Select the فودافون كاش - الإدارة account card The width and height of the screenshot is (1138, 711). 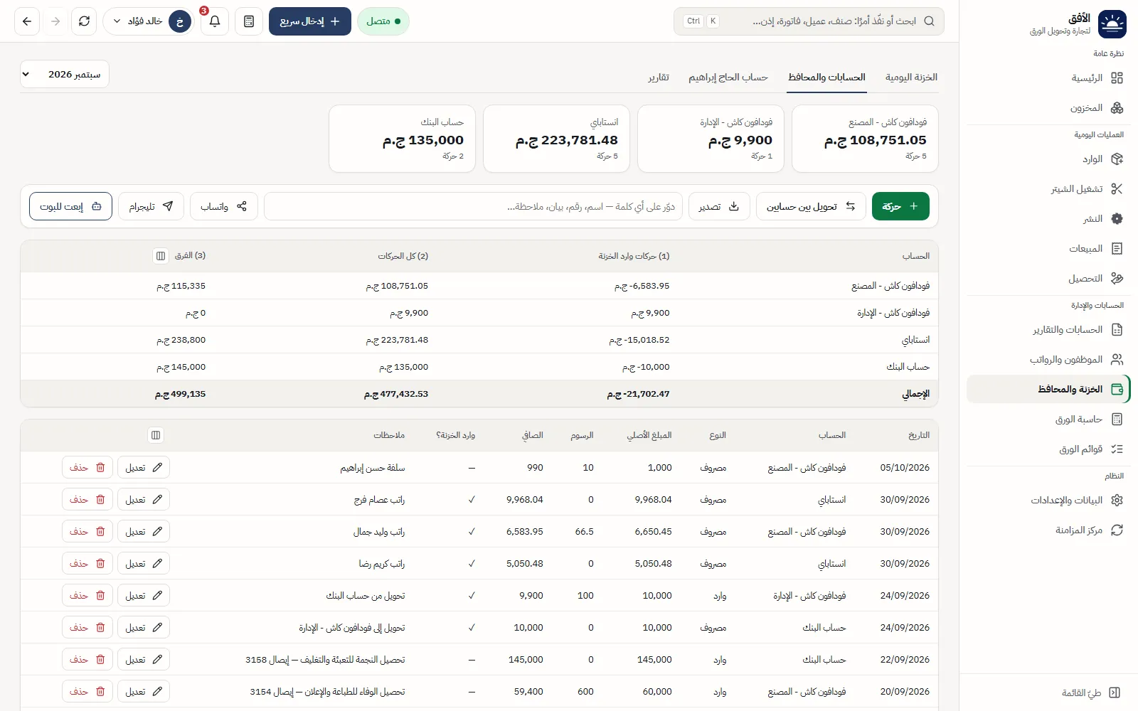[711, 139]
